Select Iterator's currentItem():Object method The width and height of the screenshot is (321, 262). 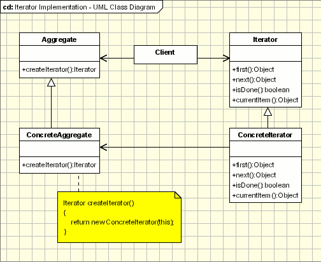(x=266, y=100)
